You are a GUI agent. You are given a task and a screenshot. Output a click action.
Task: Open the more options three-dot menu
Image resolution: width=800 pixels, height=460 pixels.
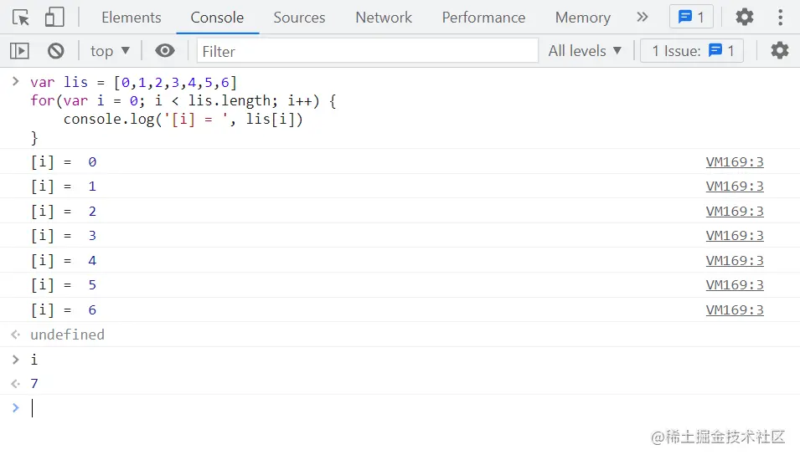[779, 17]
